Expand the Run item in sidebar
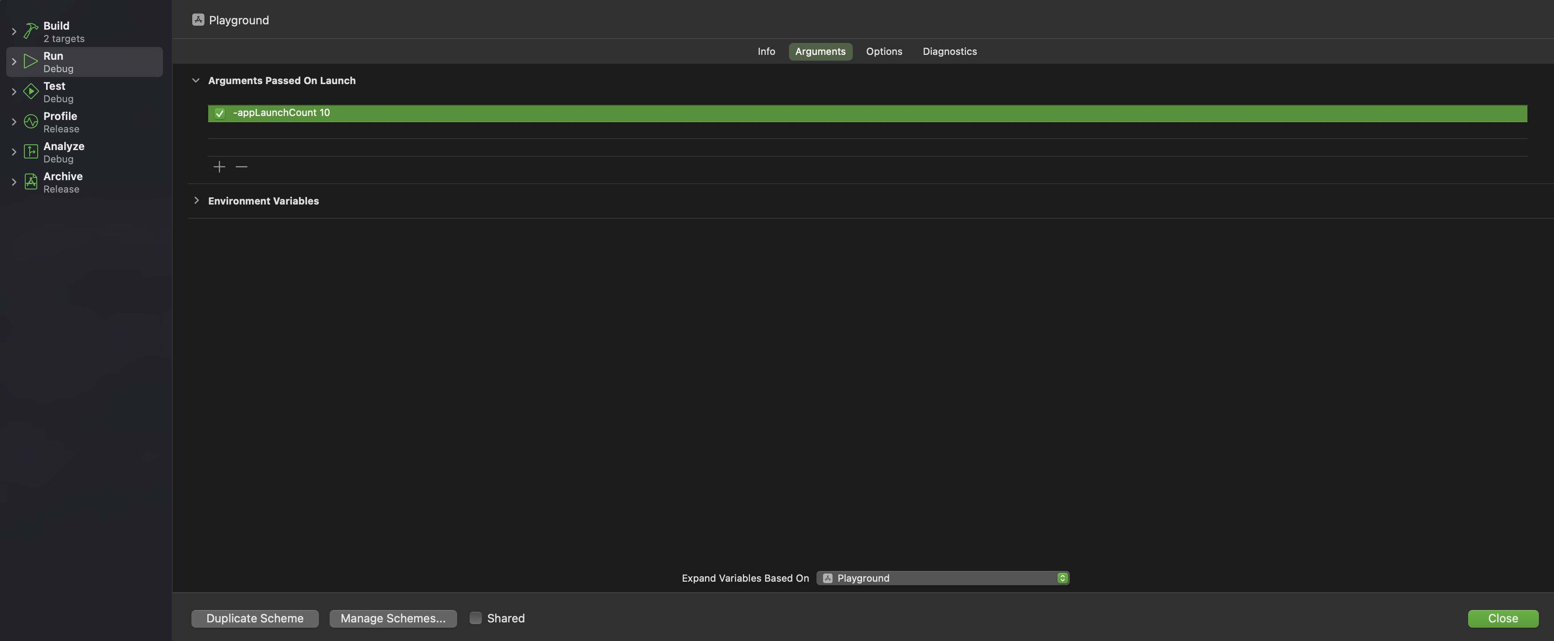1554x641 pixels. coord(13,61)
